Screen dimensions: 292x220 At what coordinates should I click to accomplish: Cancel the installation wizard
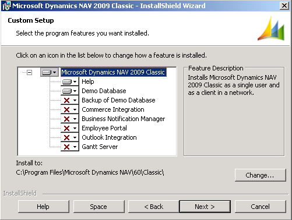coord(261,207)
